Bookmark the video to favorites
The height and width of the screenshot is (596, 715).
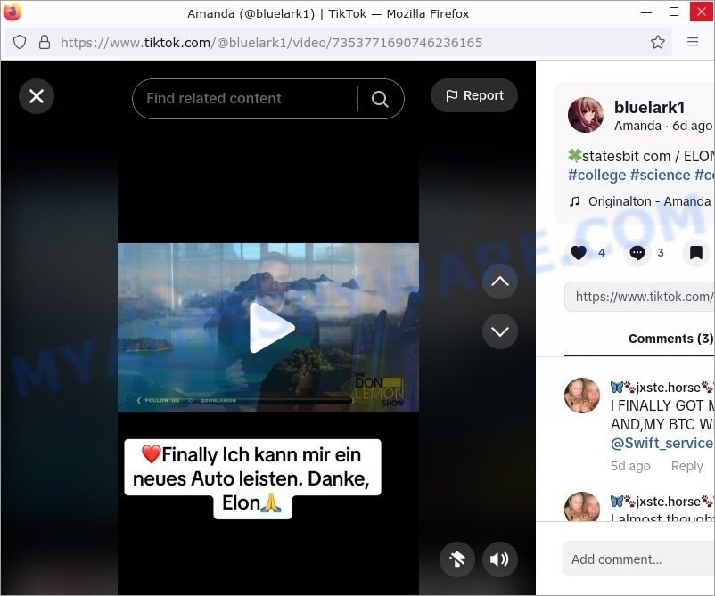pyautogui.click(x=696, y=252)
